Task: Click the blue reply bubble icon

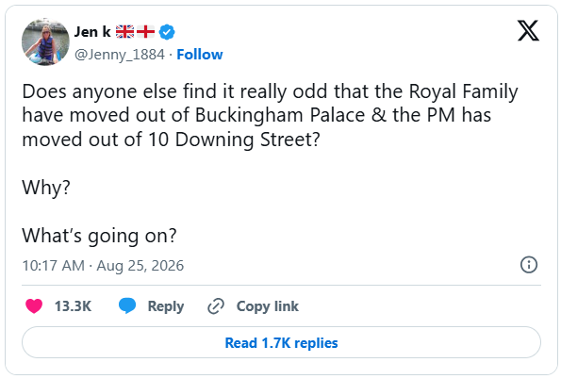Action: [x=127, y=305]
